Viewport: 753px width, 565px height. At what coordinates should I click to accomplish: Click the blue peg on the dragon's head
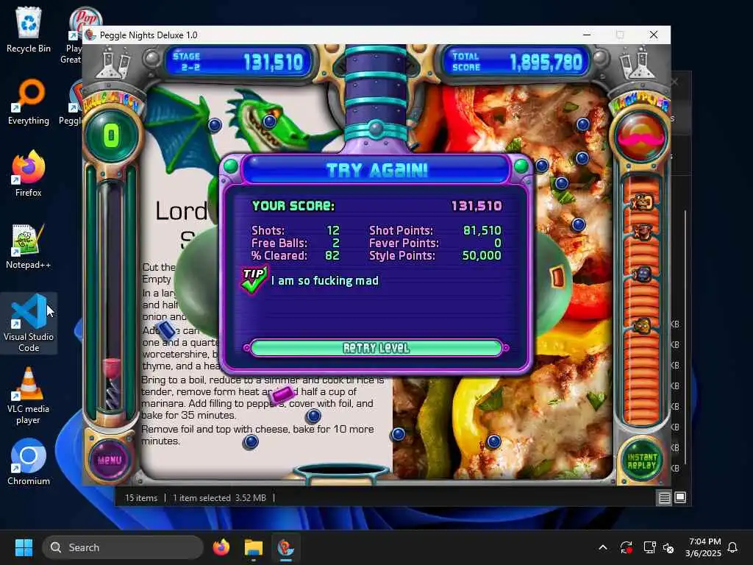coord(270,121)
